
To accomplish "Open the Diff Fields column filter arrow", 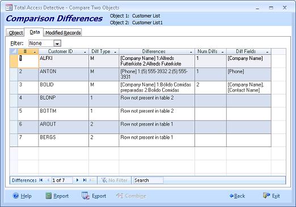I will tap(267, 52).
